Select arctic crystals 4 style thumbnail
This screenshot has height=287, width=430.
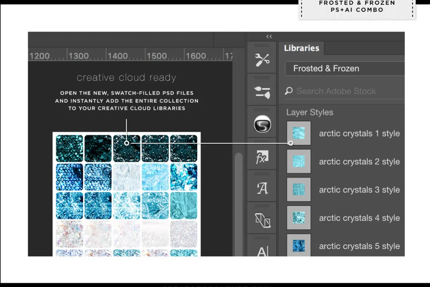(x=299, y=218)
